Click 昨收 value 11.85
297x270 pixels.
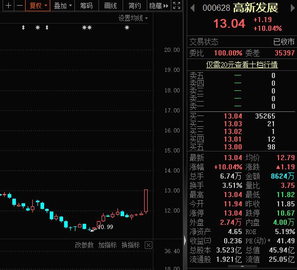coord(286,204)
